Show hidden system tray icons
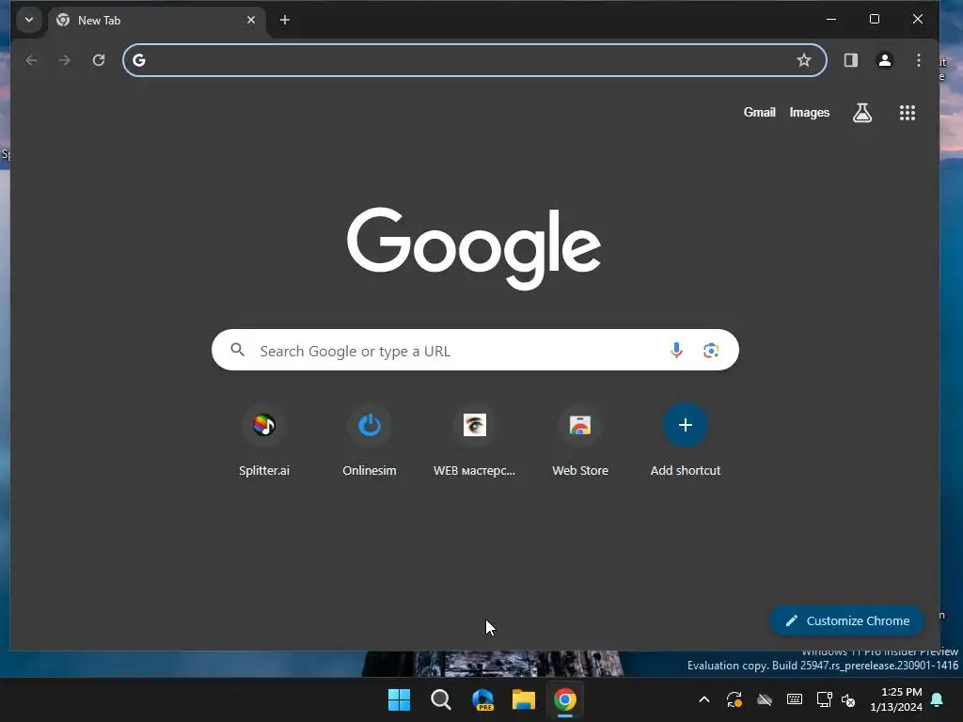Screen dimensions: 963x722 tap(704, 699)
